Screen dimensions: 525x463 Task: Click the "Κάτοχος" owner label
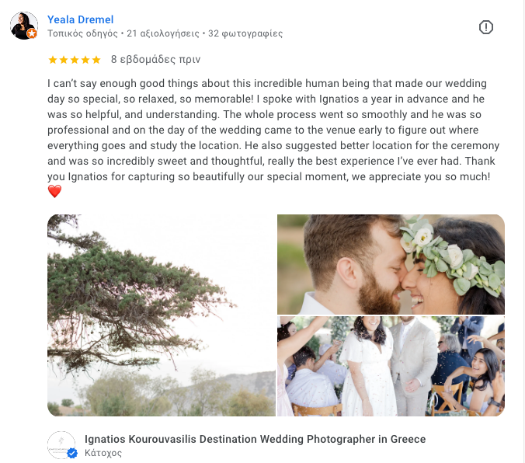pos(103,453)
